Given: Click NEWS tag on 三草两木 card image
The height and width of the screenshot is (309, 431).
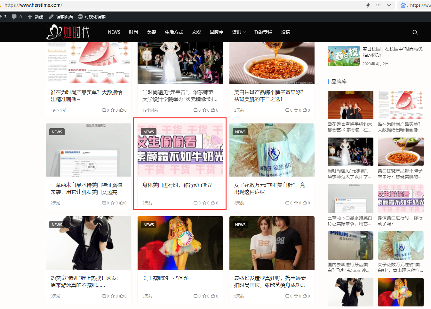Looking at the screenshot, I should tap(57, 132).
